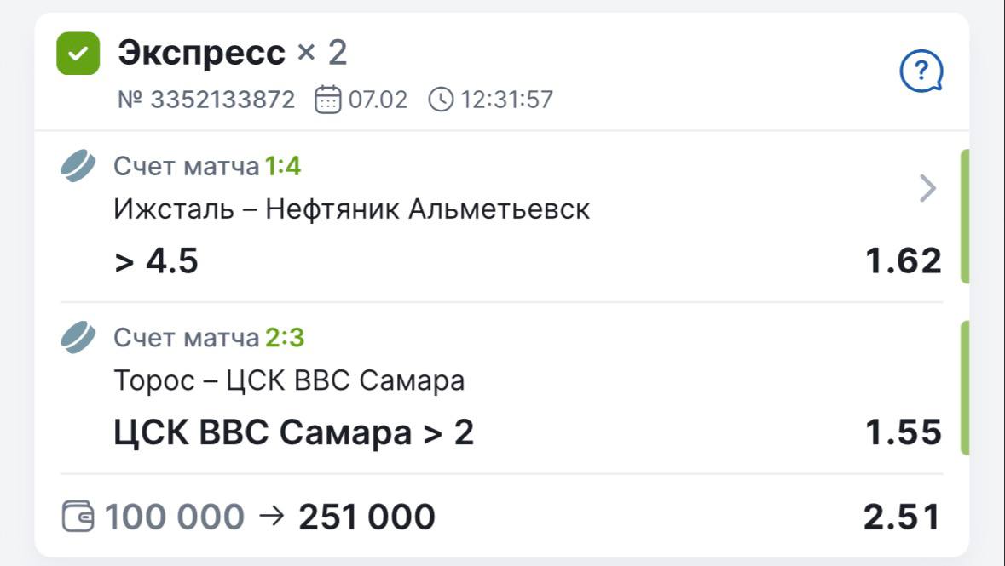Image resolution: width=1005 pixels, height=566 pixels.
Task: Click the clock icon beside 12:31:57
Action: 441,100
